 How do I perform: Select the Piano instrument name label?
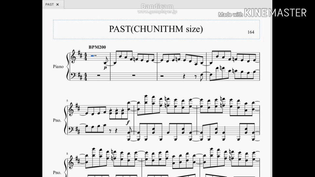(x=58, y=67)
